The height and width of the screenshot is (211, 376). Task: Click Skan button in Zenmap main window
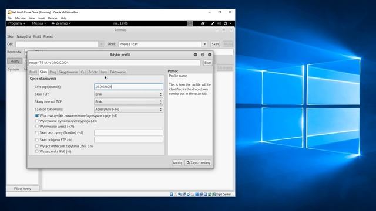215,44
